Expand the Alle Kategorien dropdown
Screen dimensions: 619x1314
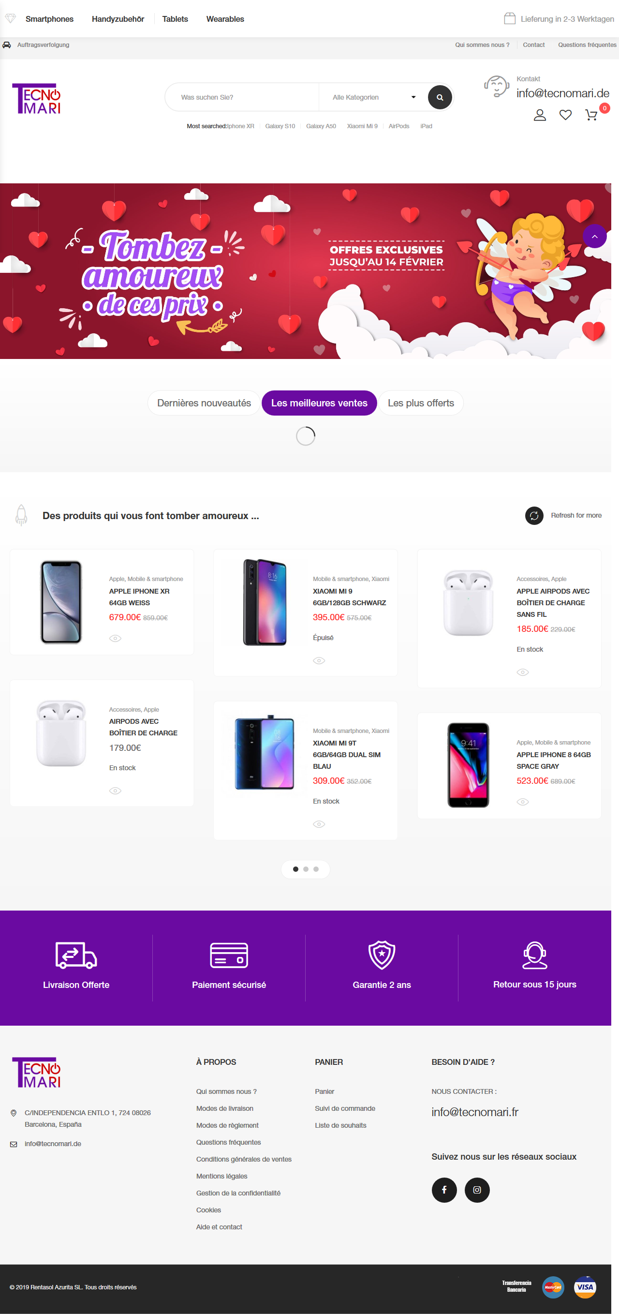[374, 97]
